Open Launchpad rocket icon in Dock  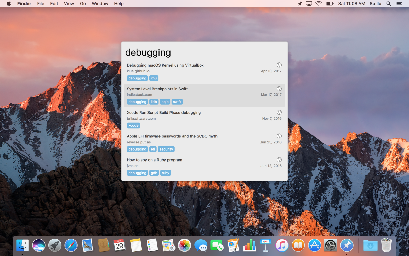(55, 246)
